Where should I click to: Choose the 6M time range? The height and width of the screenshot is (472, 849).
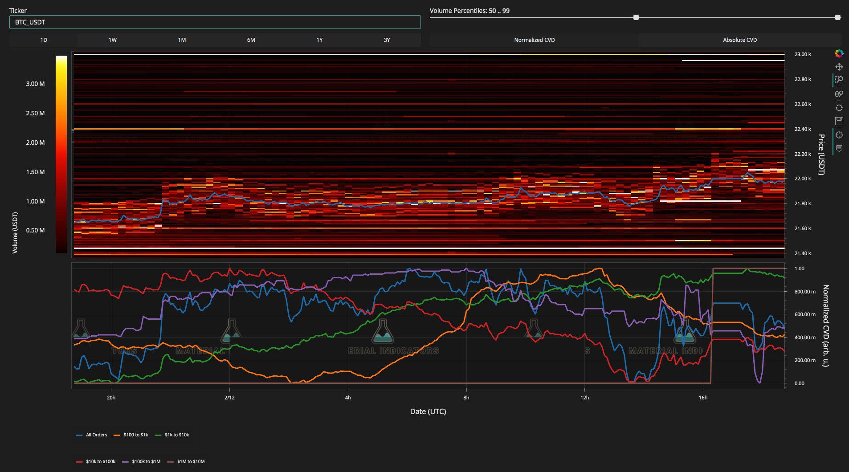point(251,40)
